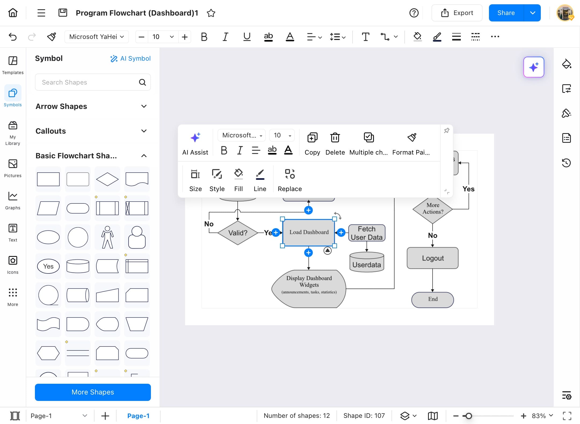Toggle bold in top toolbar

click(204, 36)
